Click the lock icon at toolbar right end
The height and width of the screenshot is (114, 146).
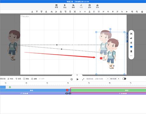[142, 12]
